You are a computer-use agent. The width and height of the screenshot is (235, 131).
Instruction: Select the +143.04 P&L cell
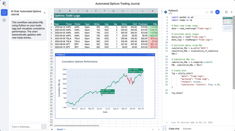coord(153,27)
